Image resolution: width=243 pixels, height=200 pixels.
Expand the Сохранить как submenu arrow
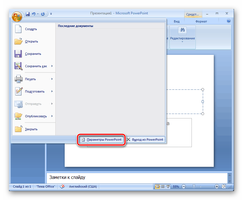[x=52, y=66]
